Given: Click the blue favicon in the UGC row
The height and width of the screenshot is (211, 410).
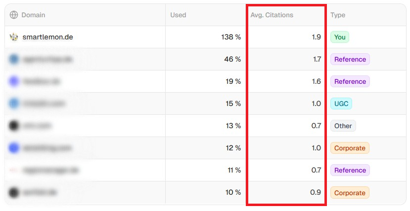Looking at the screenshot, I should pyautogui.click(x=14, y=104).
